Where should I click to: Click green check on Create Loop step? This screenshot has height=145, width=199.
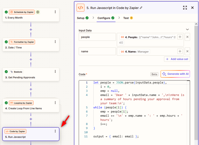click(6, 103)
